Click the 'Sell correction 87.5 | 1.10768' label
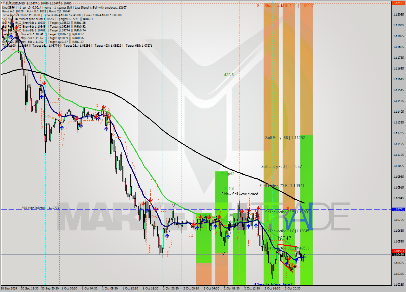Image resolution: width=406 pixels, height=292 pixels. [x=287, y=212]
